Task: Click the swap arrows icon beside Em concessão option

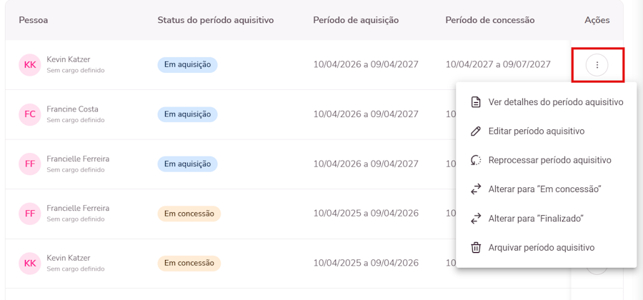Action: coord(476,189)
